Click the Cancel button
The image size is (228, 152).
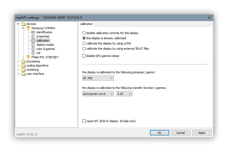pos(181,133)
